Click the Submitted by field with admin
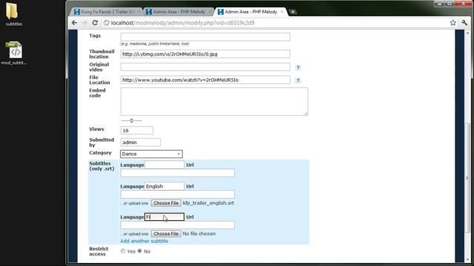The width and height of the screenshot is (474, 266). (140, 143)
